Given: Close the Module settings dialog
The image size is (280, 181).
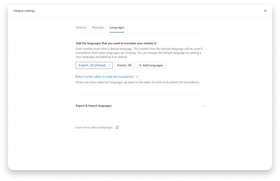Looking at the screenshot, I should pos(265,11).
